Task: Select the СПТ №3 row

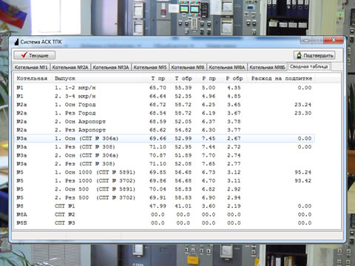Action: point(165,223)
